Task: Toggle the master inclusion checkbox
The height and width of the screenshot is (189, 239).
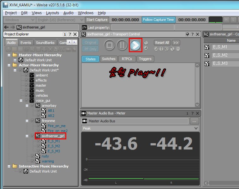Action: (x=27, y=85)
